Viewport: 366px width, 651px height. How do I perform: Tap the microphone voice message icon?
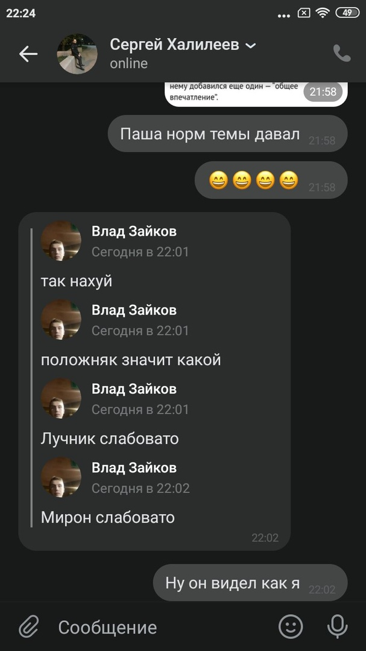point(337,626)
